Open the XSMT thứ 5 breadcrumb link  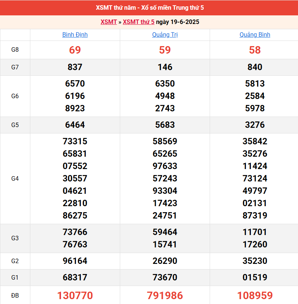tap(139, 22)
